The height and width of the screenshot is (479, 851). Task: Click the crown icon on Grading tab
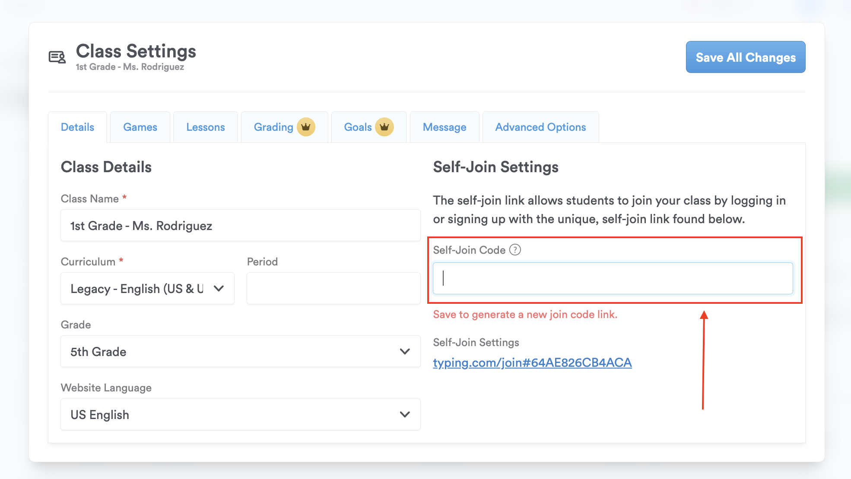coord(306,127)
